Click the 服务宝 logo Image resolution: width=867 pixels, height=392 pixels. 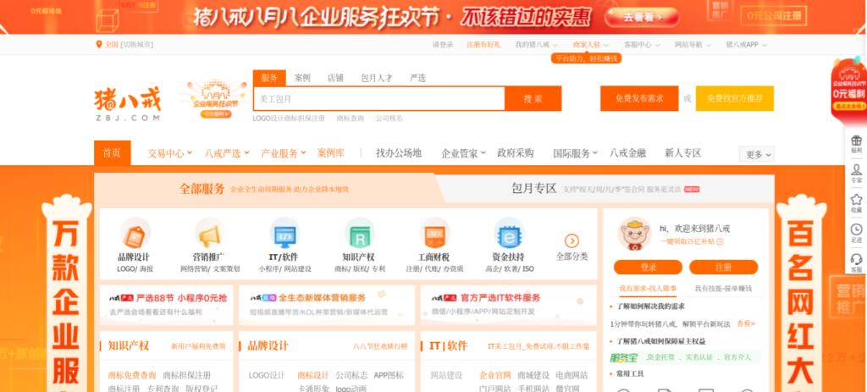[624, 357]
